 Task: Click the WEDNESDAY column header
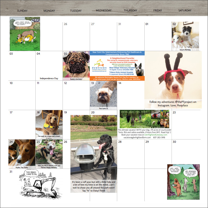104,10
